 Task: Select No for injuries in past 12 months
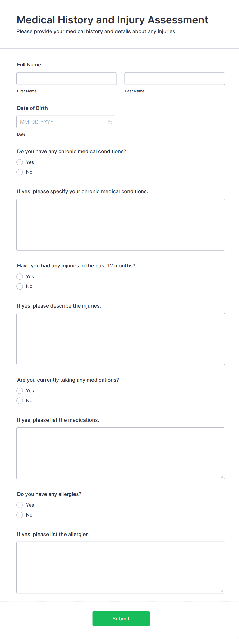point(20,286)
